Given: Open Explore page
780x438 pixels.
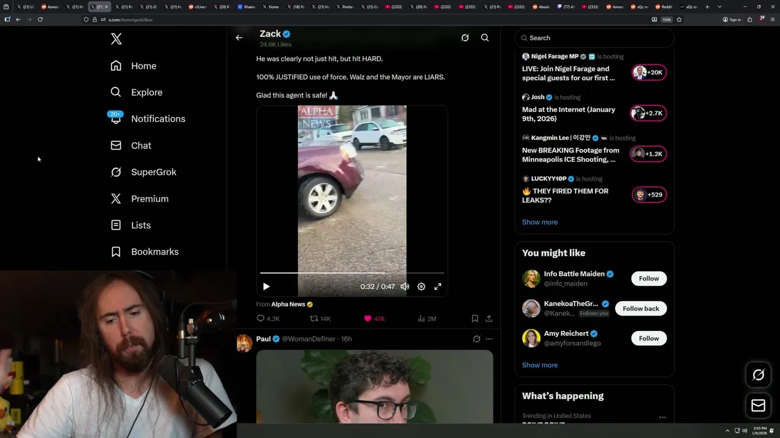Looking at the screenshot, I should pyautogui.click(x=136, y=92).
